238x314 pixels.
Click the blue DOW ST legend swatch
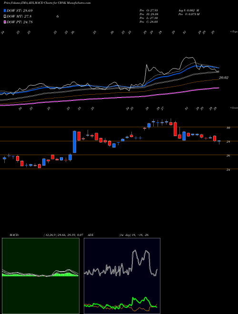5,10
